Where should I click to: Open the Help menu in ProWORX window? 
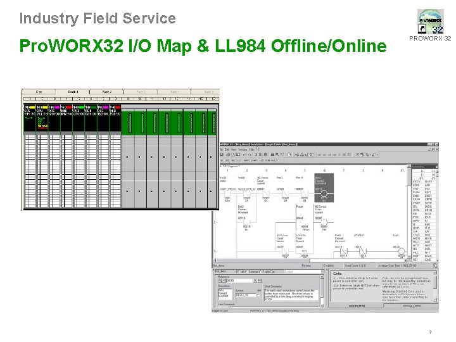tap(252, 149)
